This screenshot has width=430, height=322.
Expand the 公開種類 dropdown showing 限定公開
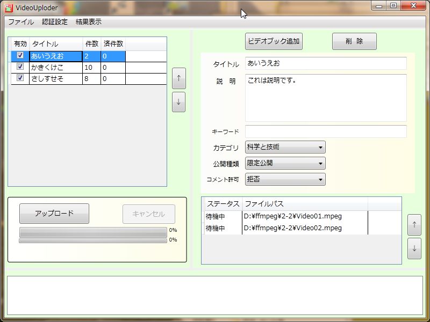[x=285, y=163]
